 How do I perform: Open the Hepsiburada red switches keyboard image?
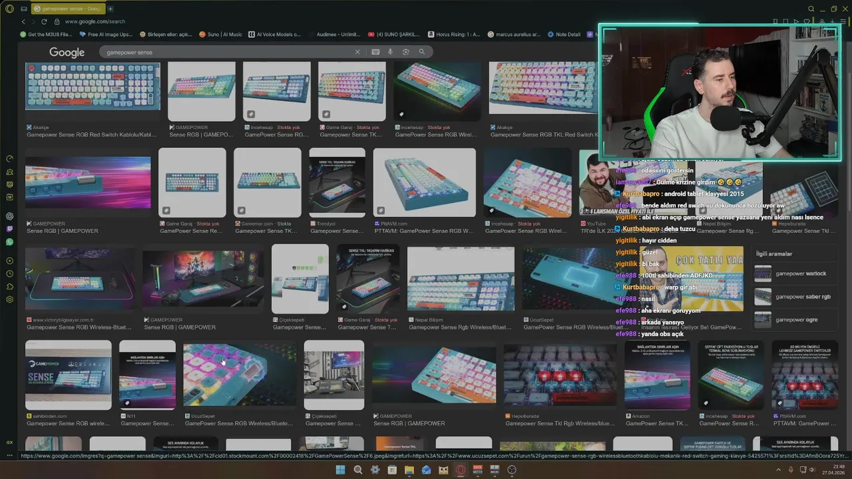560,375
